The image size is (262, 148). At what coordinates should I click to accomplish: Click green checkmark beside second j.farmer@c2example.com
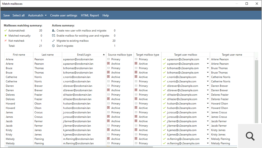[164, 126]
